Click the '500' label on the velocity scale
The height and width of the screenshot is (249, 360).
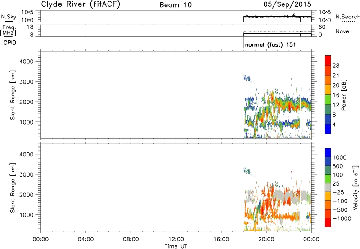tap(338, 166)
